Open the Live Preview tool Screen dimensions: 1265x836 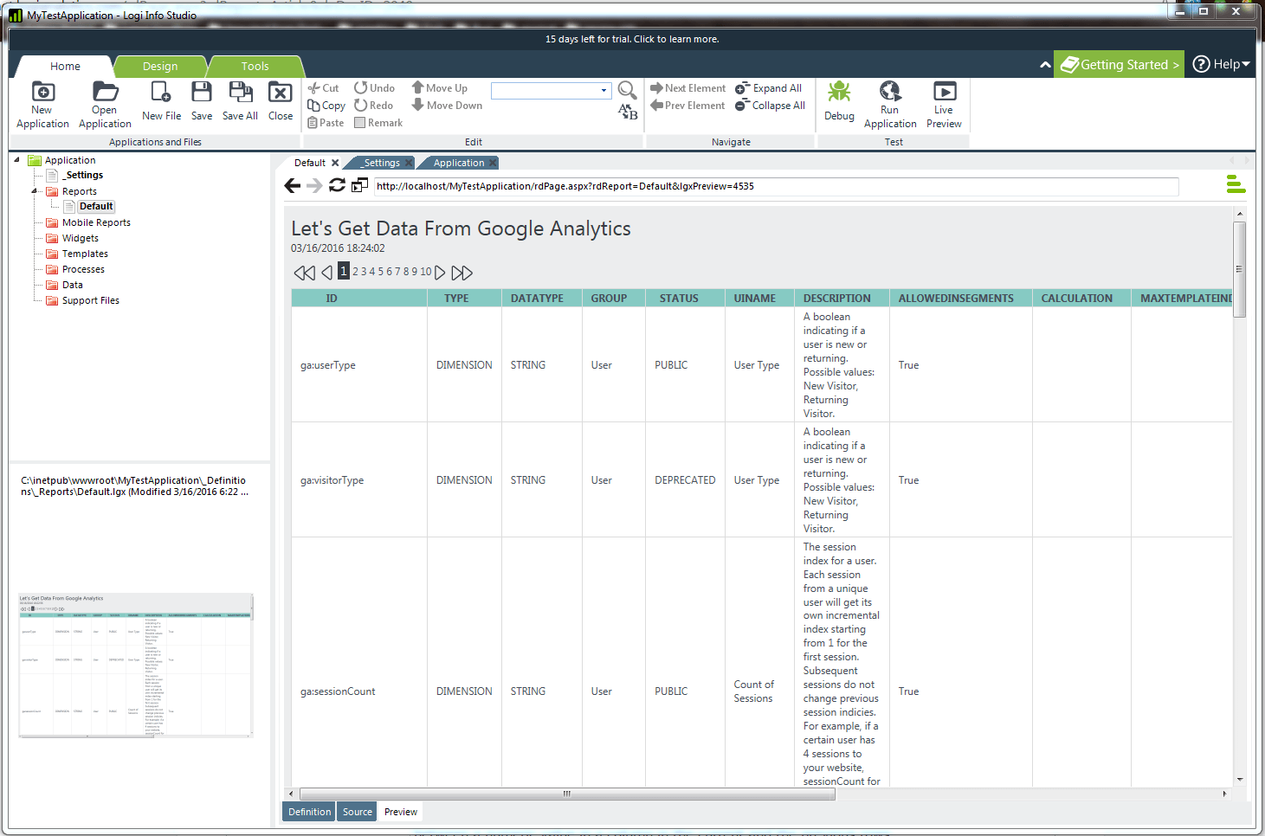tap(943, 102)
